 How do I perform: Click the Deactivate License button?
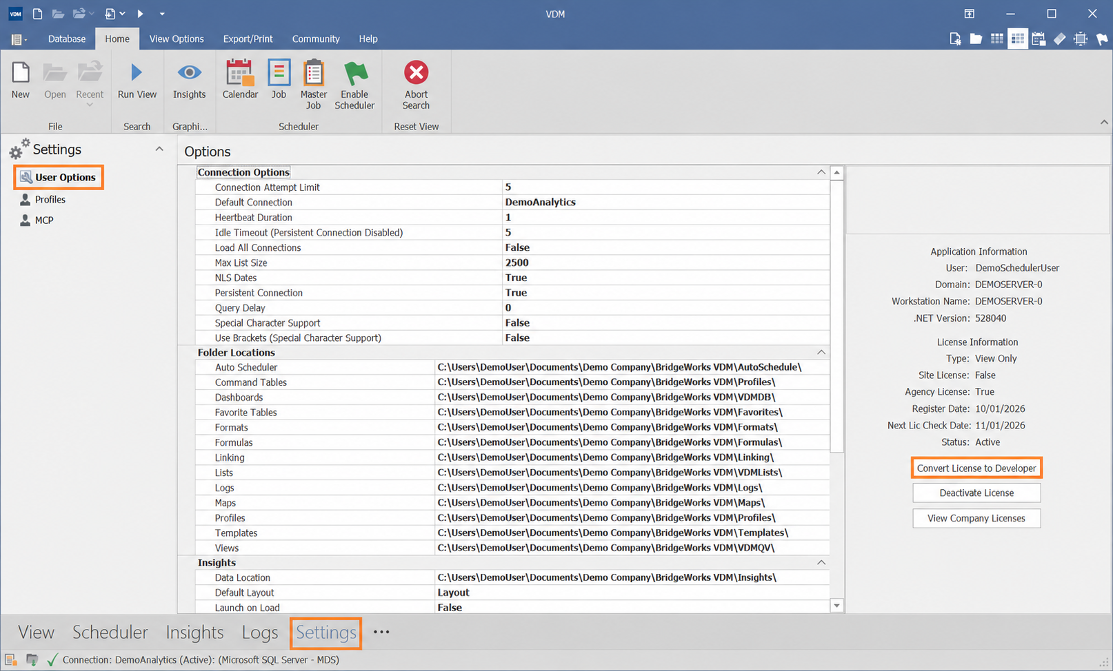tap(976, 493)
